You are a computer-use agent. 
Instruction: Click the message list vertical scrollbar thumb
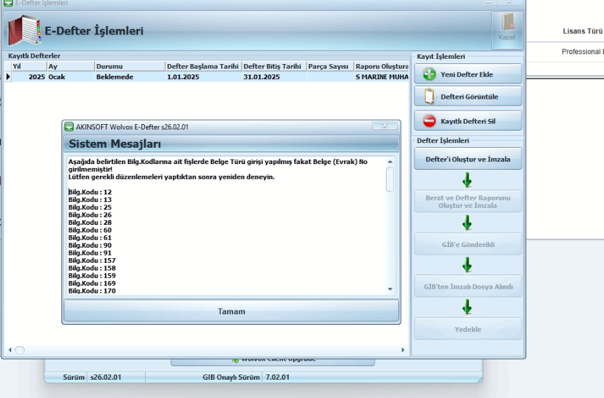390,179
